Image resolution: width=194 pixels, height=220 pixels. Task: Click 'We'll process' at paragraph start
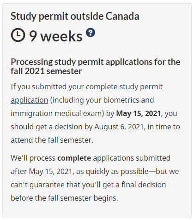click(33, 158)
